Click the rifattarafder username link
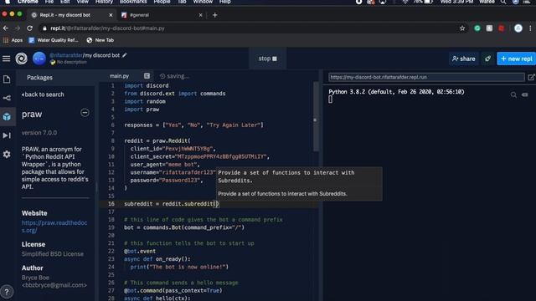 click(66, 55)
